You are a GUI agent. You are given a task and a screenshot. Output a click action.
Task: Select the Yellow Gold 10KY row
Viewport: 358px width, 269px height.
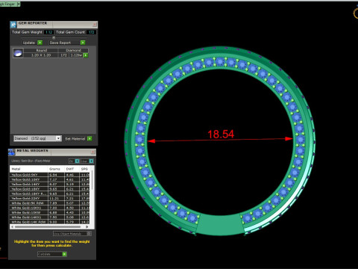[x=50, y=179]
